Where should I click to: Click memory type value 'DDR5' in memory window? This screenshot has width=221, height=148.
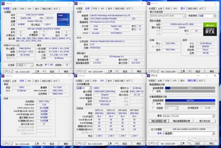[x=22, y=87]
